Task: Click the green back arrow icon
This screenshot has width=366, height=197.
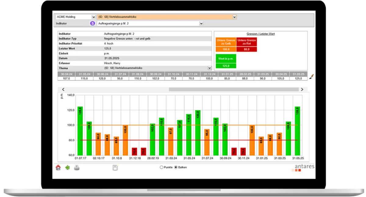Action: click(x=68, y=167)
